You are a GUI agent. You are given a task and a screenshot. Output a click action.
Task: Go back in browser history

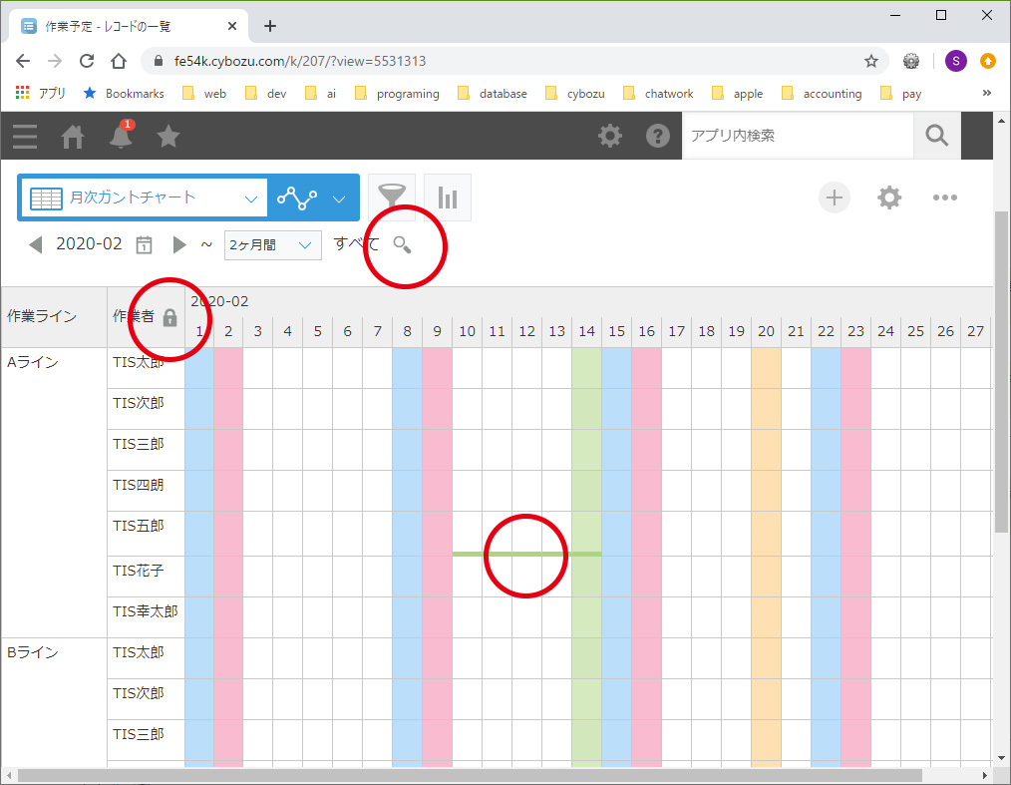[x=23, y=61]
